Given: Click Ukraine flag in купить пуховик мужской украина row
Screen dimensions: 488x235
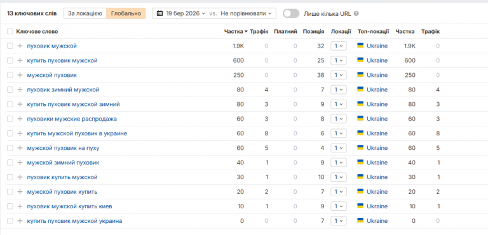Looking at the screenshot, I should pyautogui.click(x=360, y=220).
